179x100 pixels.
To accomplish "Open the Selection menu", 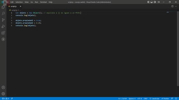I will coord(19,2).
